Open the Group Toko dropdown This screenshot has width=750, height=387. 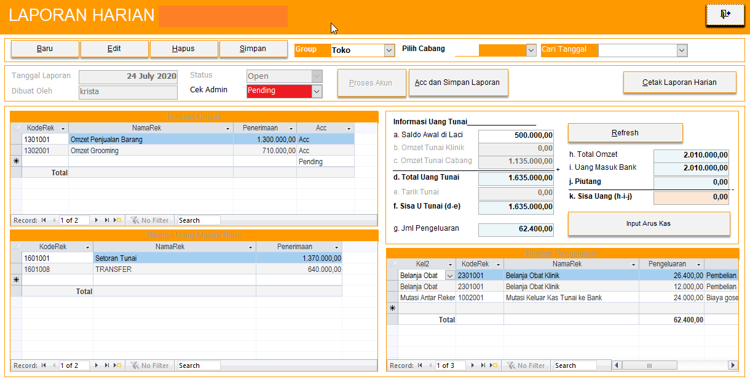coord(389,50)
